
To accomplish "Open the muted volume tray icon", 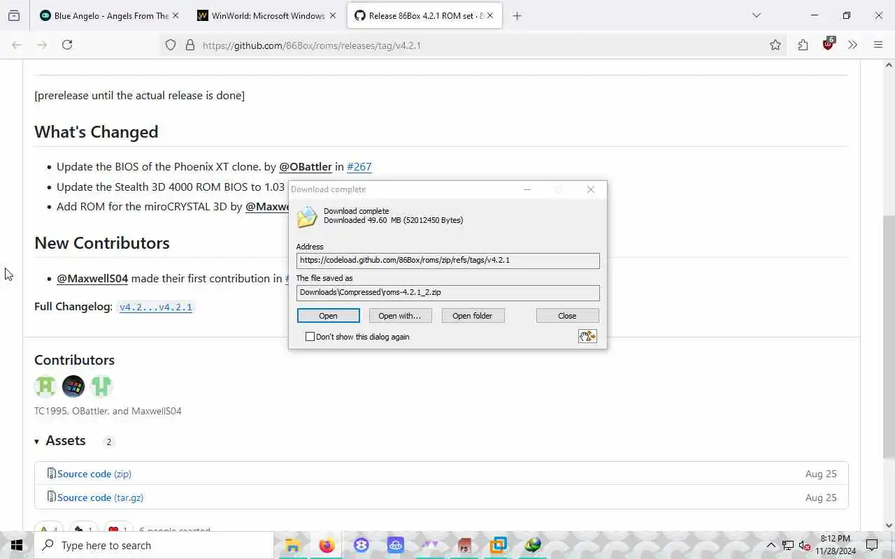I will pos(805,545).
